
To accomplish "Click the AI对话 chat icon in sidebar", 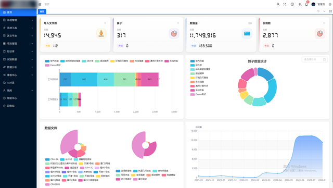I will [4, 83].
